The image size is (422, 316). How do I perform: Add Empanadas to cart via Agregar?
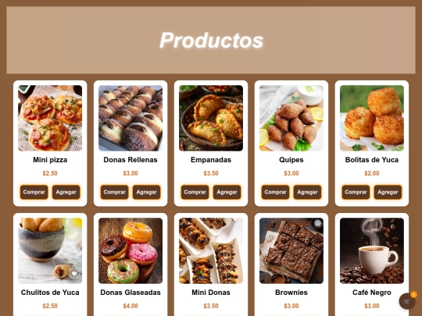point(227,192)
